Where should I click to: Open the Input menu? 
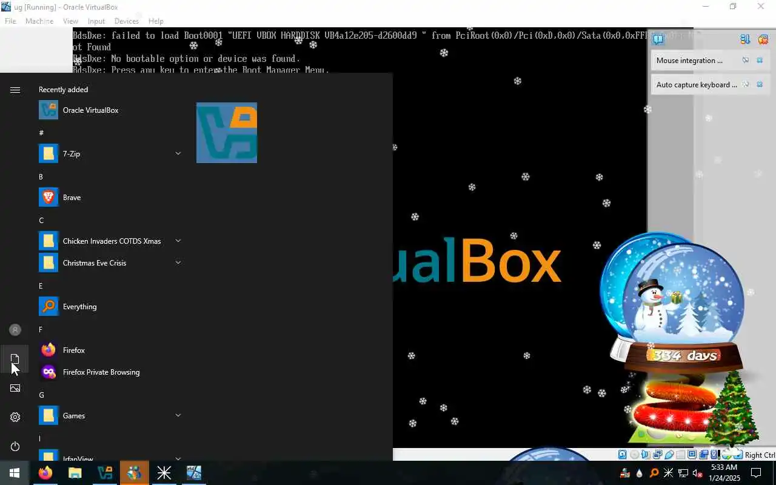[96, 21]
